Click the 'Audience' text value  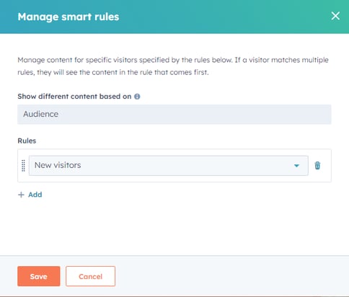pos(40,114)
